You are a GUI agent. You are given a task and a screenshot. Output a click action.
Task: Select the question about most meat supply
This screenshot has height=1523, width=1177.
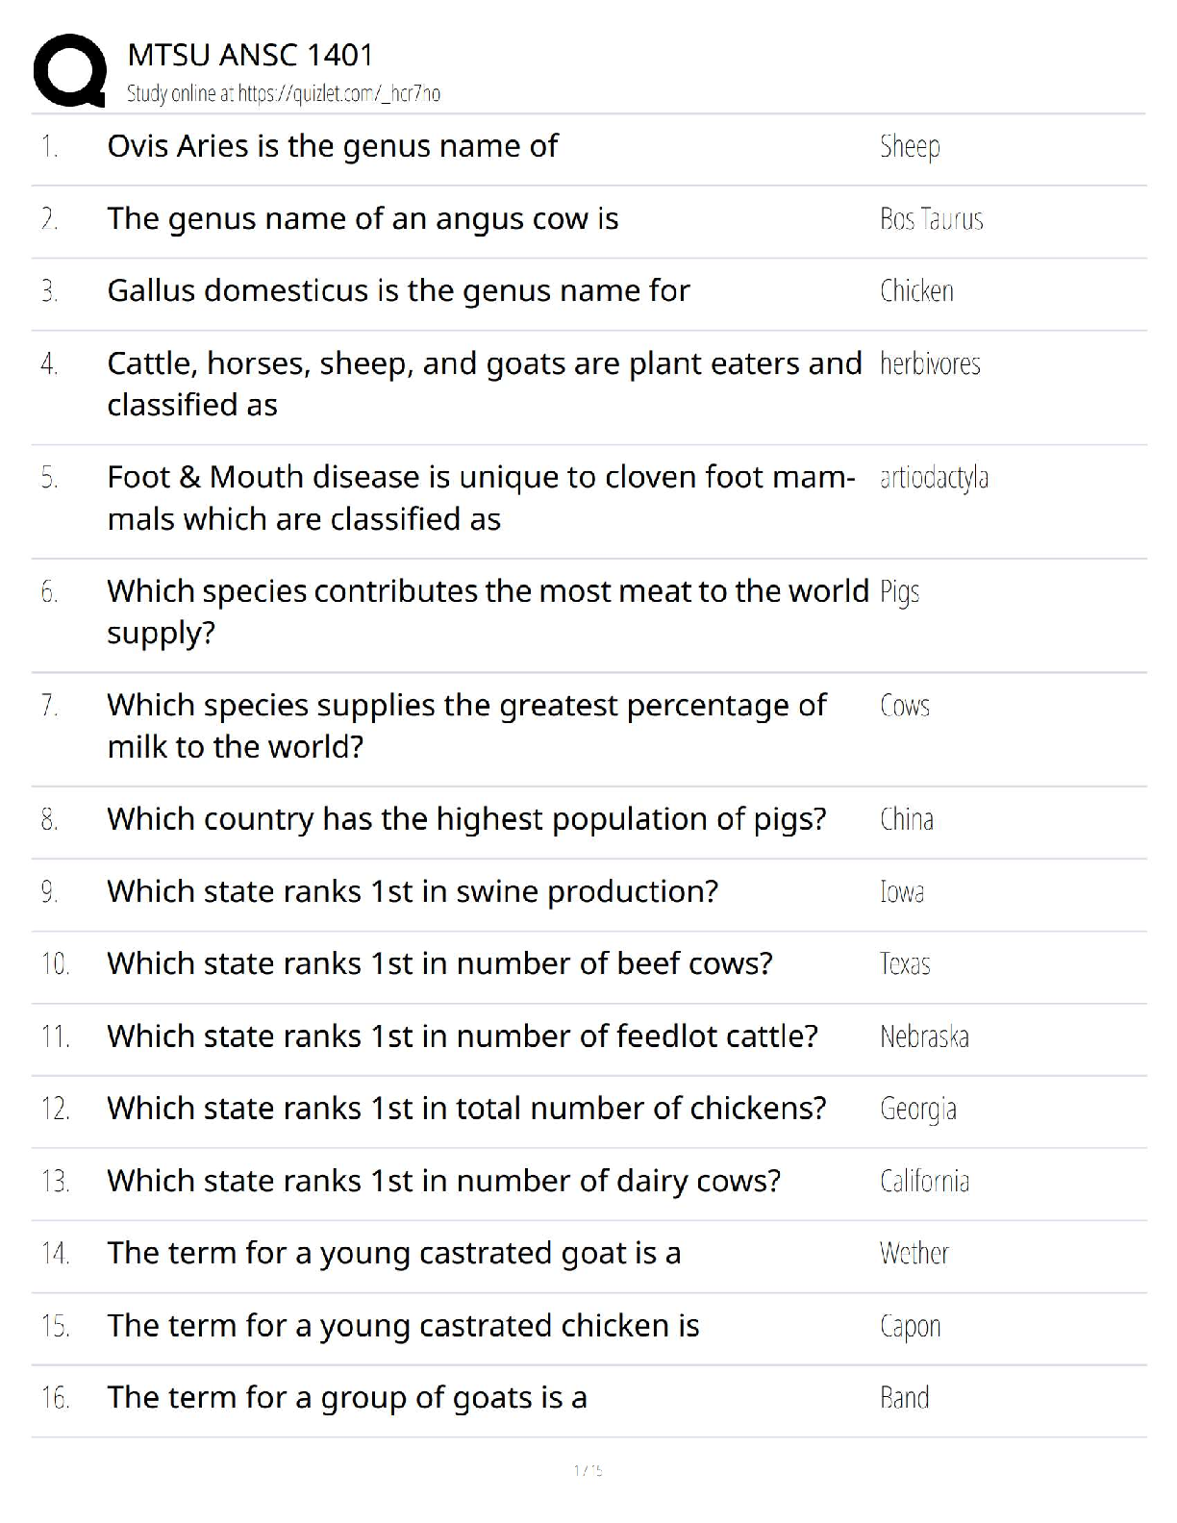(x=487, y=611)
